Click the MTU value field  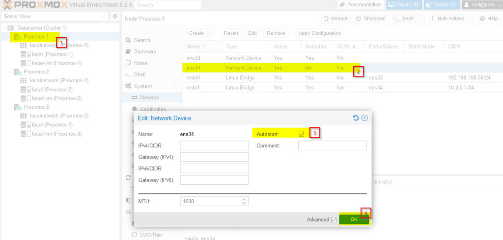(x=210, y=201)
